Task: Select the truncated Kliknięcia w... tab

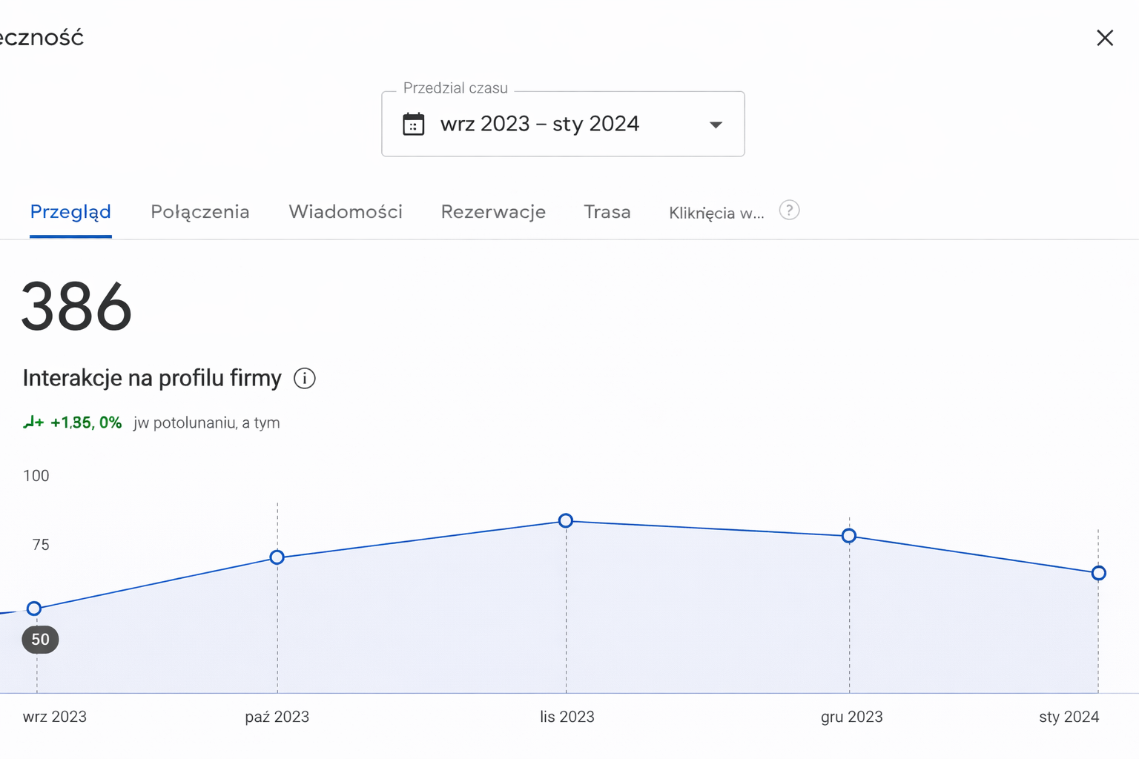Action: 716,213
